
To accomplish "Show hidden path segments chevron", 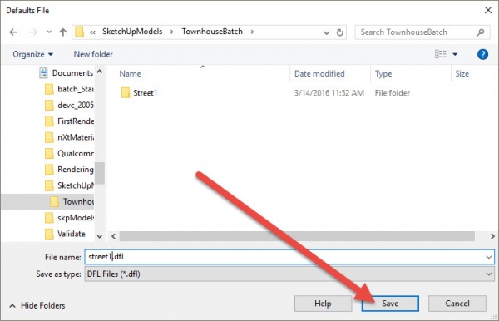I will (92, 32).
